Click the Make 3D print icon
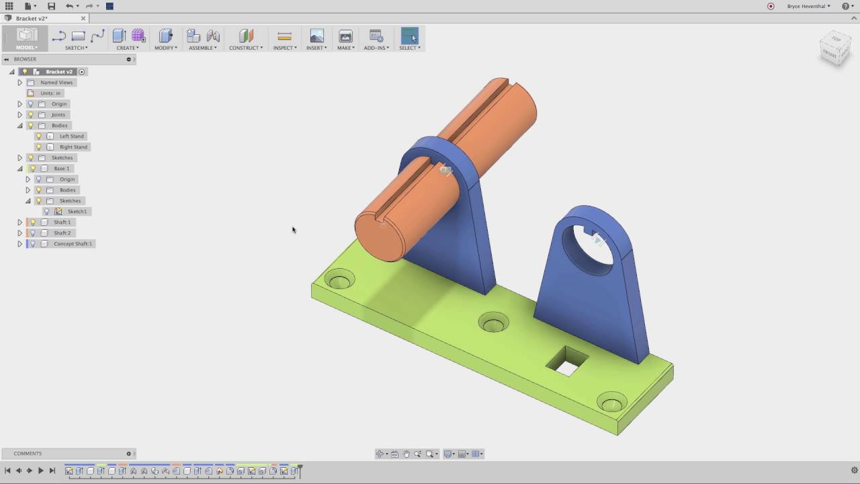The width and height of the screenshot is (860, 484). click(x=345, y=36)
